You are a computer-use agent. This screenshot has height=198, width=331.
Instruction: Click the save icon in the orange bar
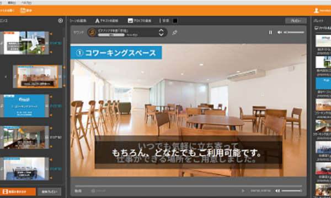click(23, 10)
